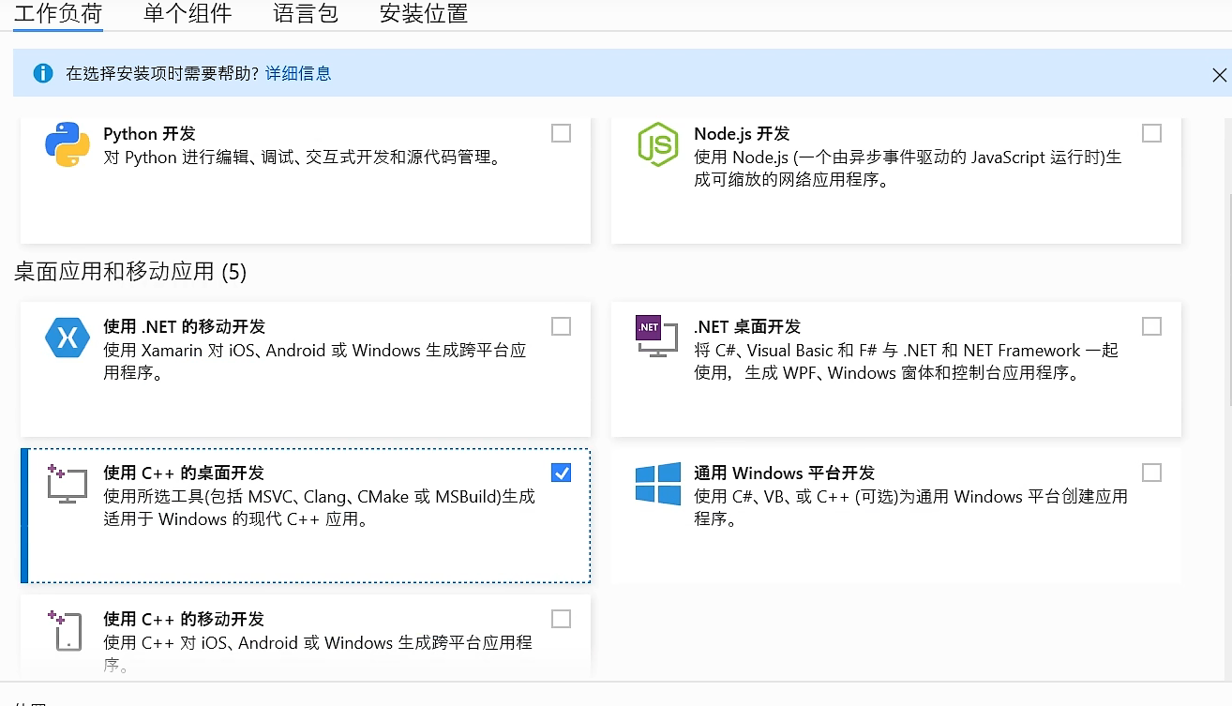Click the Xamarin .NET mobile development icon
This screenshot has height=706, width=1232.
click(68, 338)
